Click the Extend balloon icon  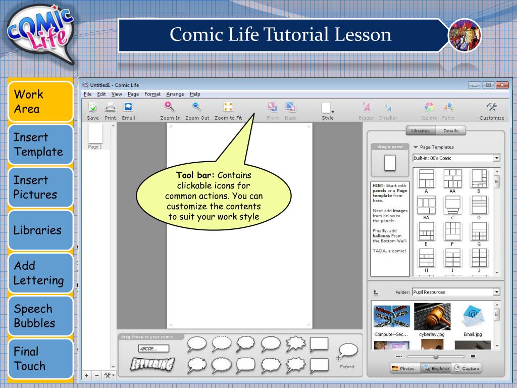pos(347,352)
